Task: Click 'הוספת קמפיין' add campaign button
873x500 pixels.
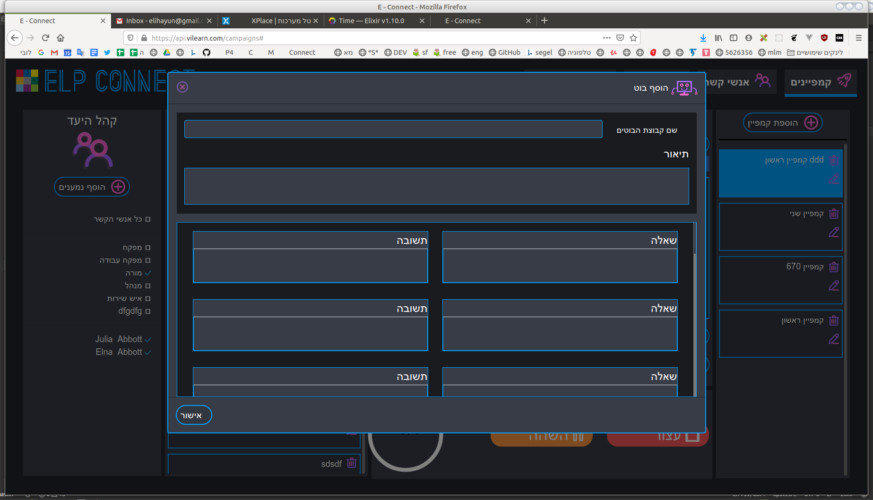Action: pyautogui.click(x=783, y=123)
